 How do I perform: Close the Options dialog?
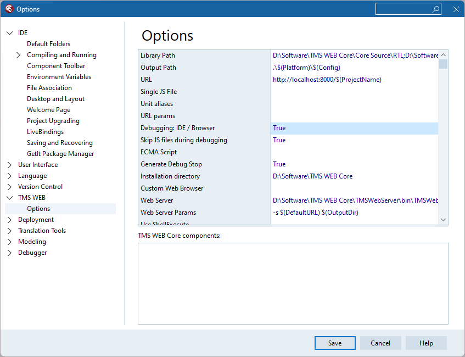coord(456,9)
